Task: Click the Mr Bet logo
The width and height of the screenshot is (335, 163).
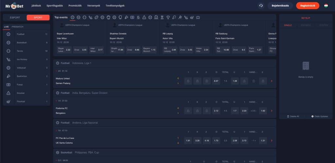Action: [13, 6]
